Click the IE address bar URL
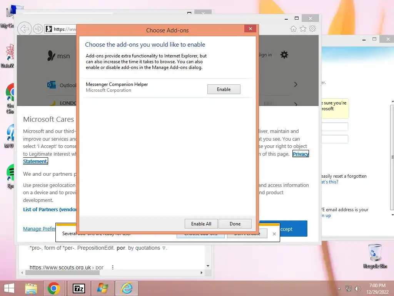The width and height of the screenshot is (394, 296). [65, 29]
